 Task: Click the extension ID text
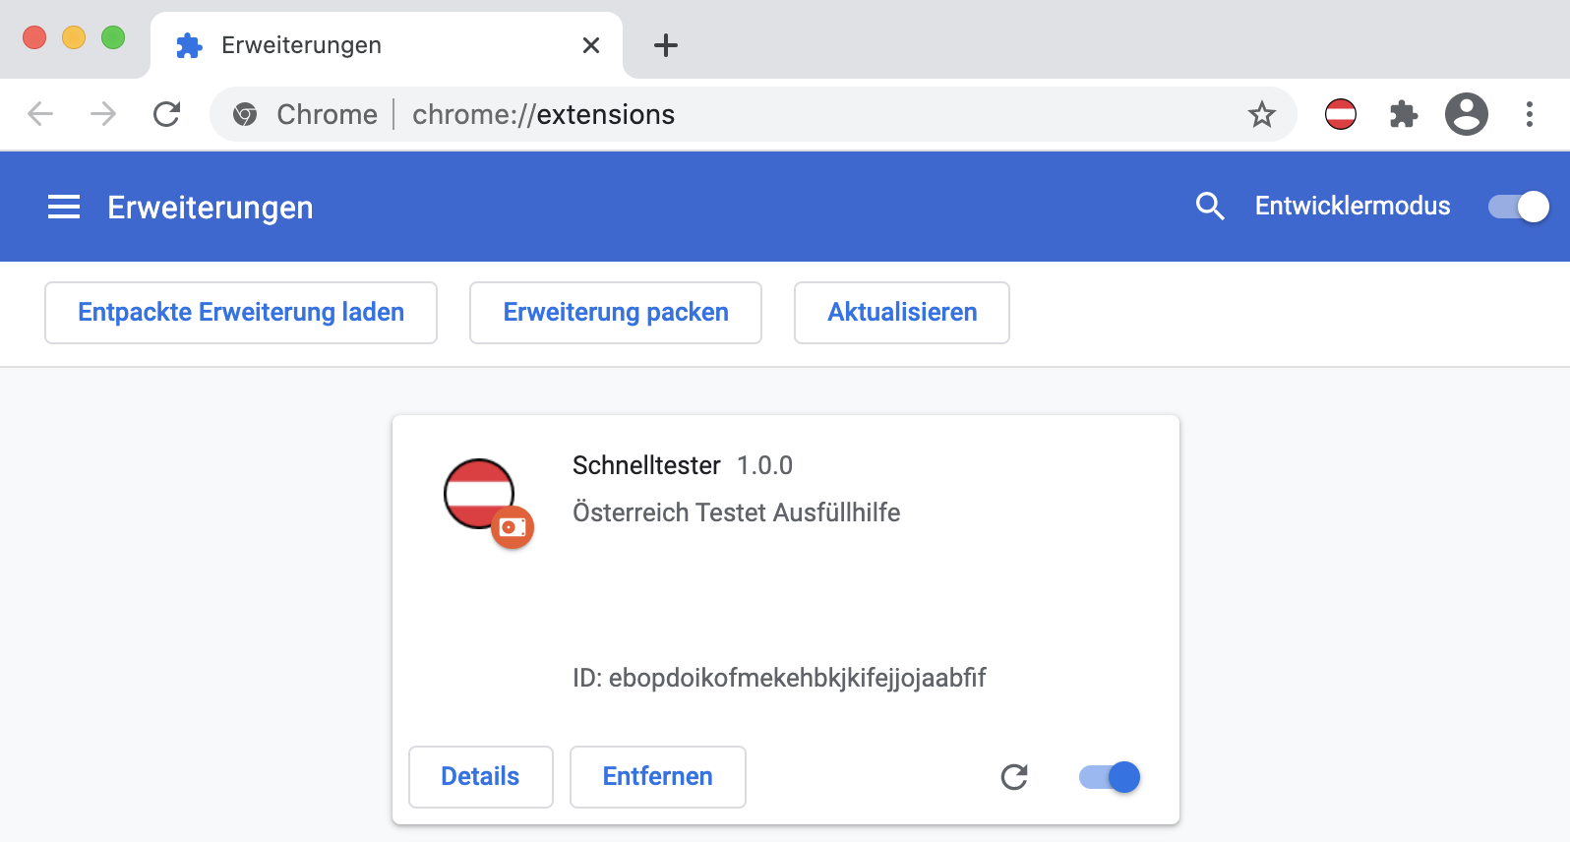(779, 678)
